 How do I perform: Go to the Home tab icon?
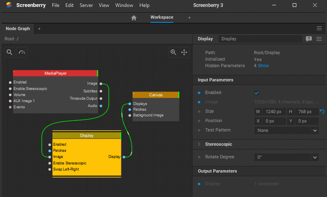pyautogui.click(x=134, y=18)
